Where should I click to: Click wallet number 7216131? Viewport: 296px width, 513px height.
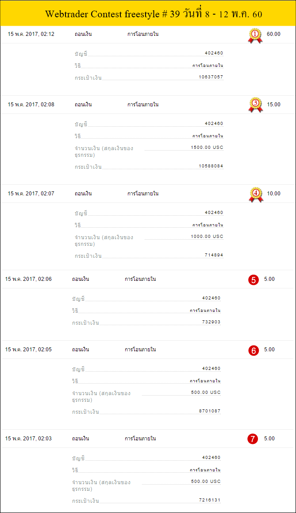(x=209, y=500)
